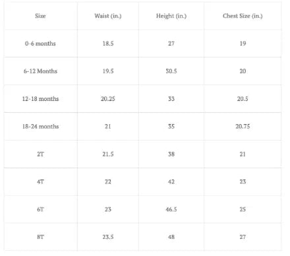Click height value 30.5
This screenshot has width=290, height=256.
click(x=171, y=71)
